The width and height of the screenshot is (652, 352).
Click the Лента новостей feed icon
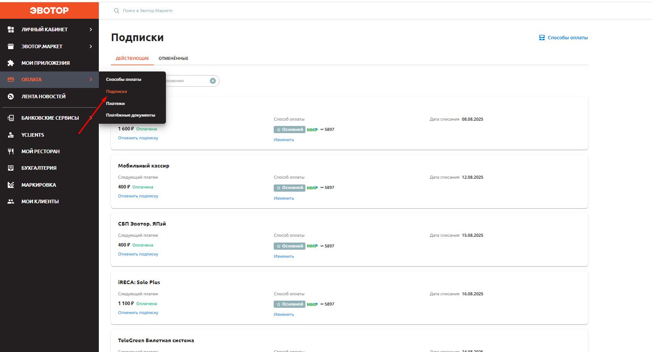[11, 96]
